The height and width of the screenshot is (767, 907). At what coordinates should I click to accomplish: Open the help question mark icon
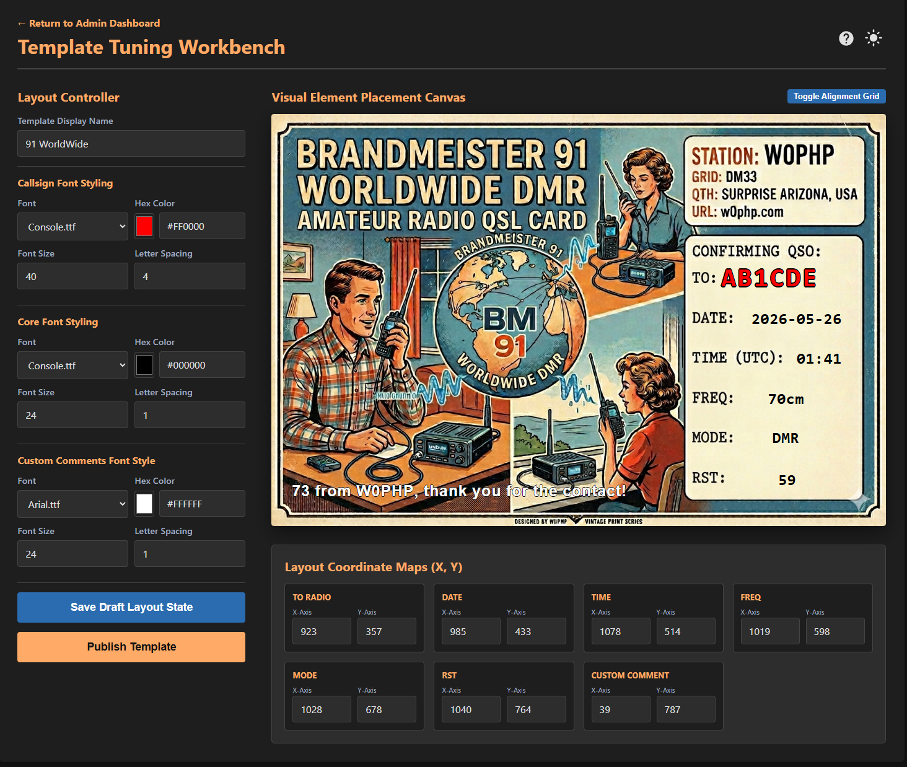click(846, 38)
